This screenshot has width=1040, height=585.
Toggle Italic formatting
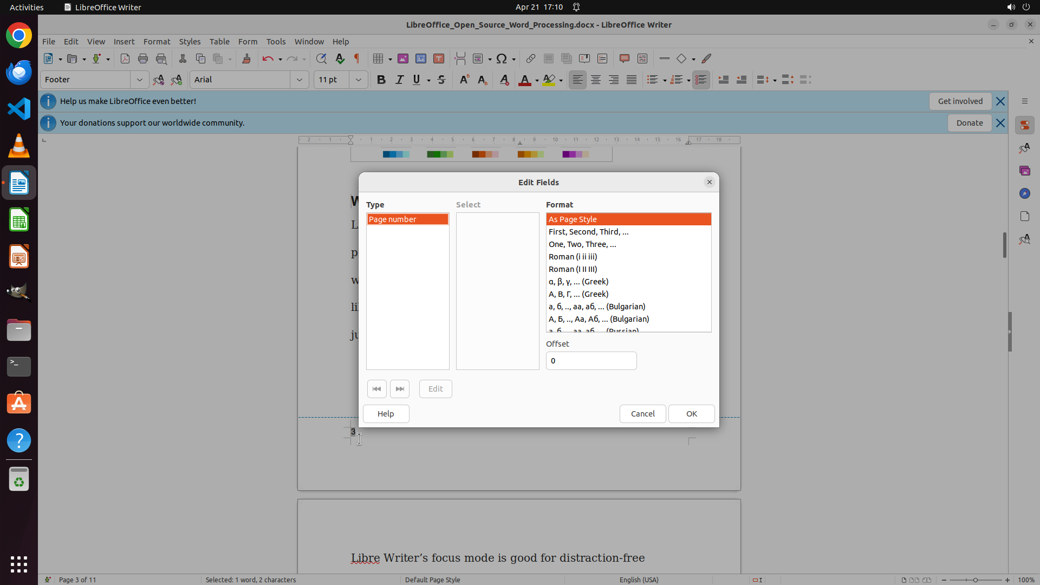399,80
